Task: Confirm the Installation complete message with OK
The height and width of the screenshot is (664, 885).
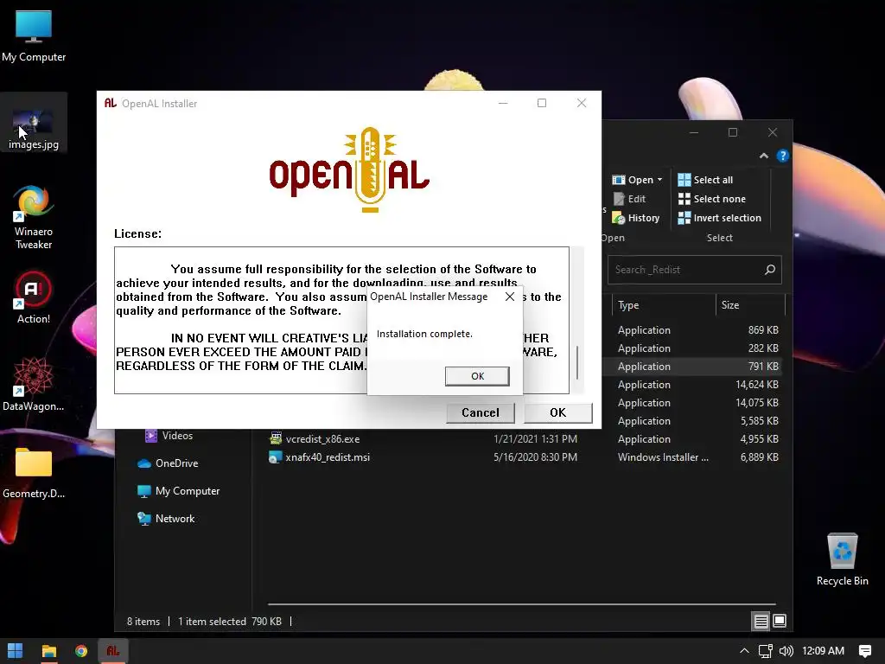Action: 477,376
